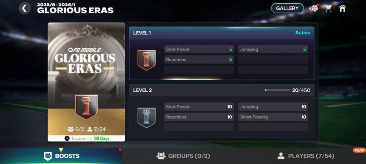
Task: Tap the bronze badge on Glorious Eras card
Action: click(86, 107)
